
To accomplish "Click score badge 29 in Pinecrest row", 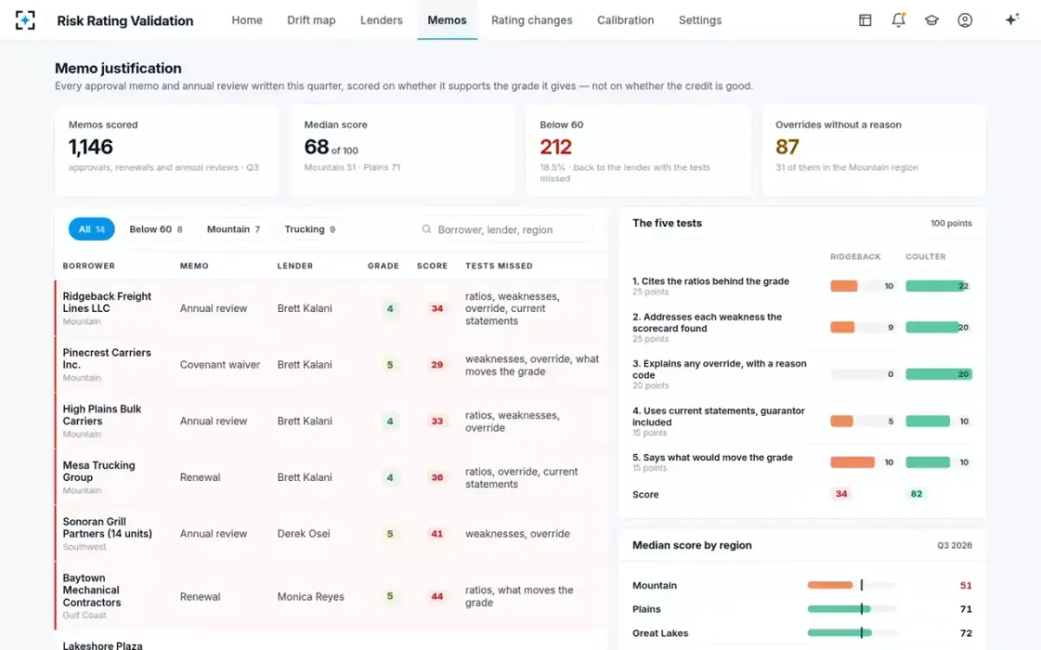I will tap(437, 365).
